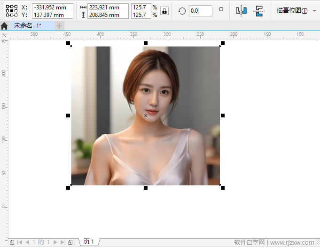Go to the next page arrow
This screenshot has width=320, height=247.
(55, 242)
